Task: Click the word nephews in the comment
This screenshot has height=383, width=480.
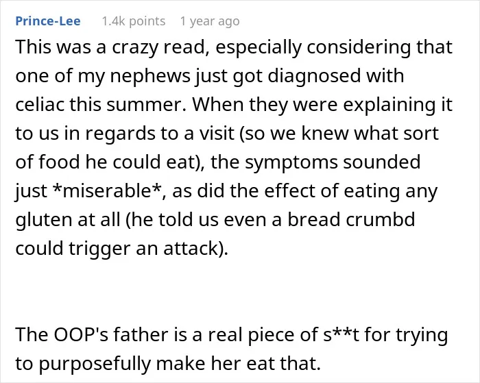Action: (149, 77)
